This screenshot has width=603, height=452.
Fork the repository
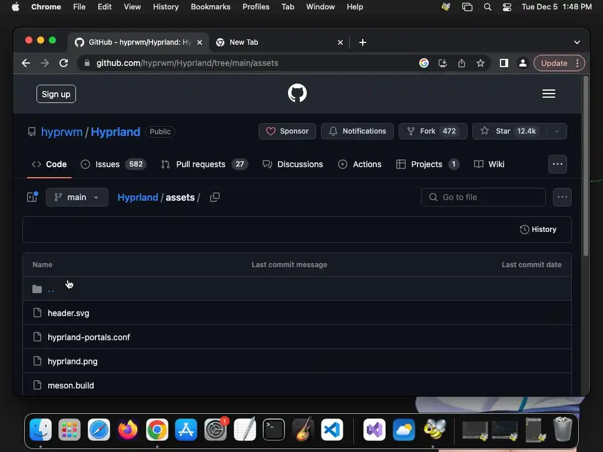click(x=433, y=131)
